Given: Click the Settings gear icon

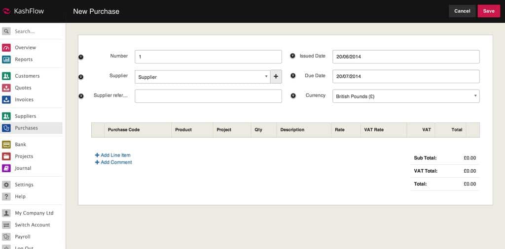Looking at the screenshot, I should (x=6, y=185).
